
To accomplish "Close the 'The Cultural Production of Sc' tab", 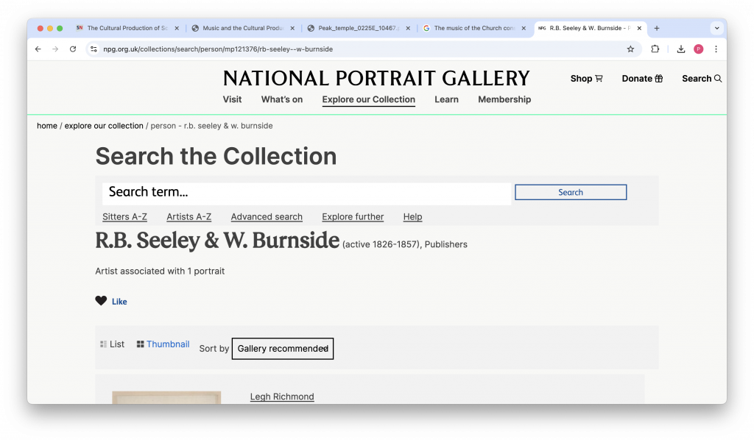I will [177, 29].
